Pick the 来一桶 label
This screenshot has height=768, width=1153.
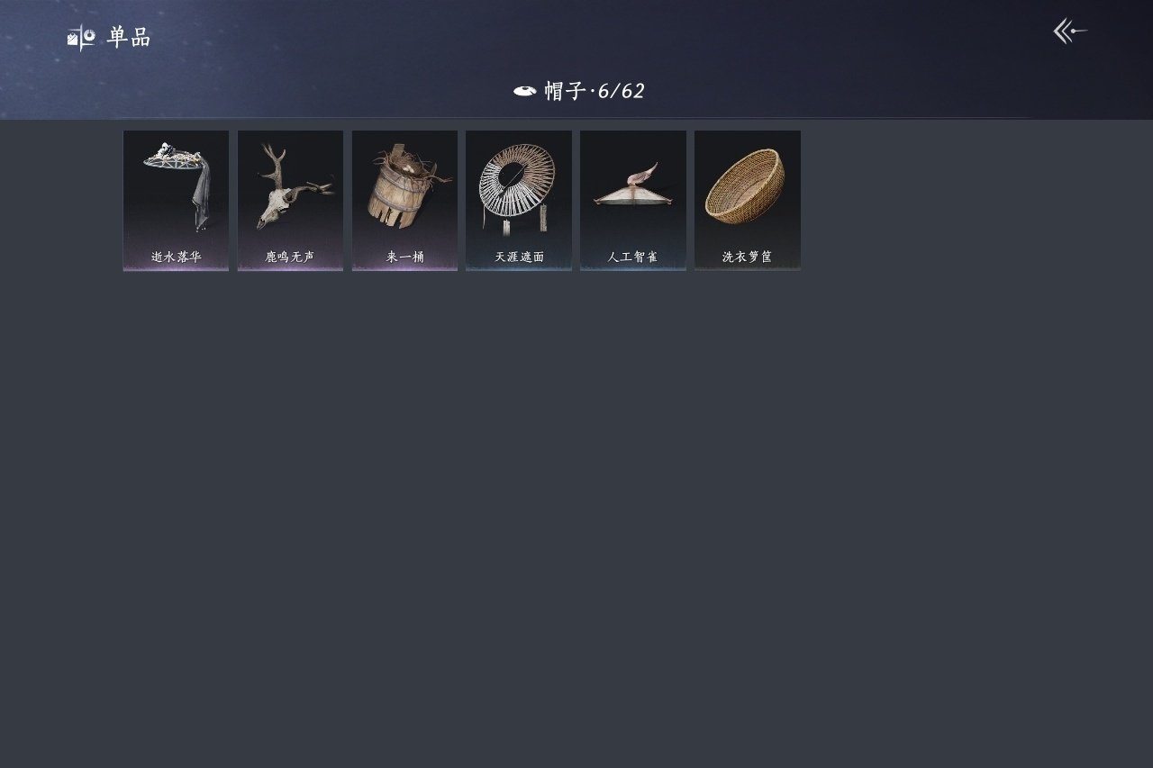click(405, 257)
